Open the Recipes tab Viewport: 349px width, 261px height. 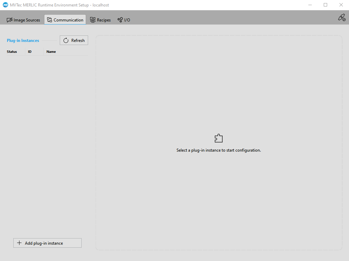(x=100, y=20)
